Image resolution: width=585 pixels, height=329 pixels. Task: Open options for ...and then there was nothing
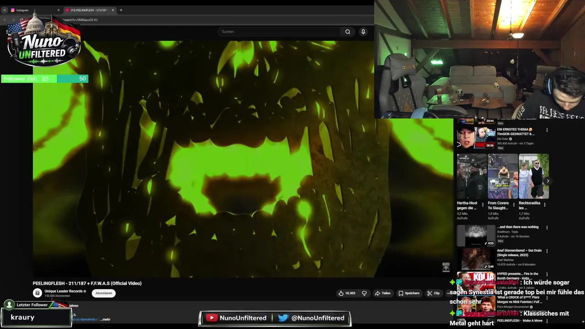click(547, 227)
